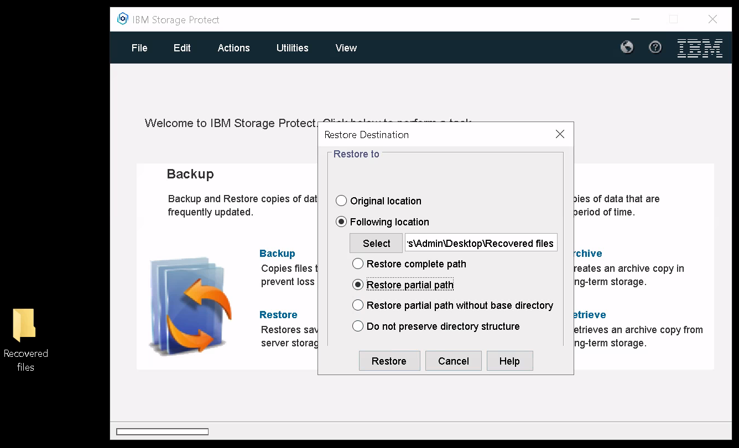The height and width of the screenshot is (448, 739).
Task: Open the Retrieve link on the main page
Action: pyautogui.click(x=590, y=315)
